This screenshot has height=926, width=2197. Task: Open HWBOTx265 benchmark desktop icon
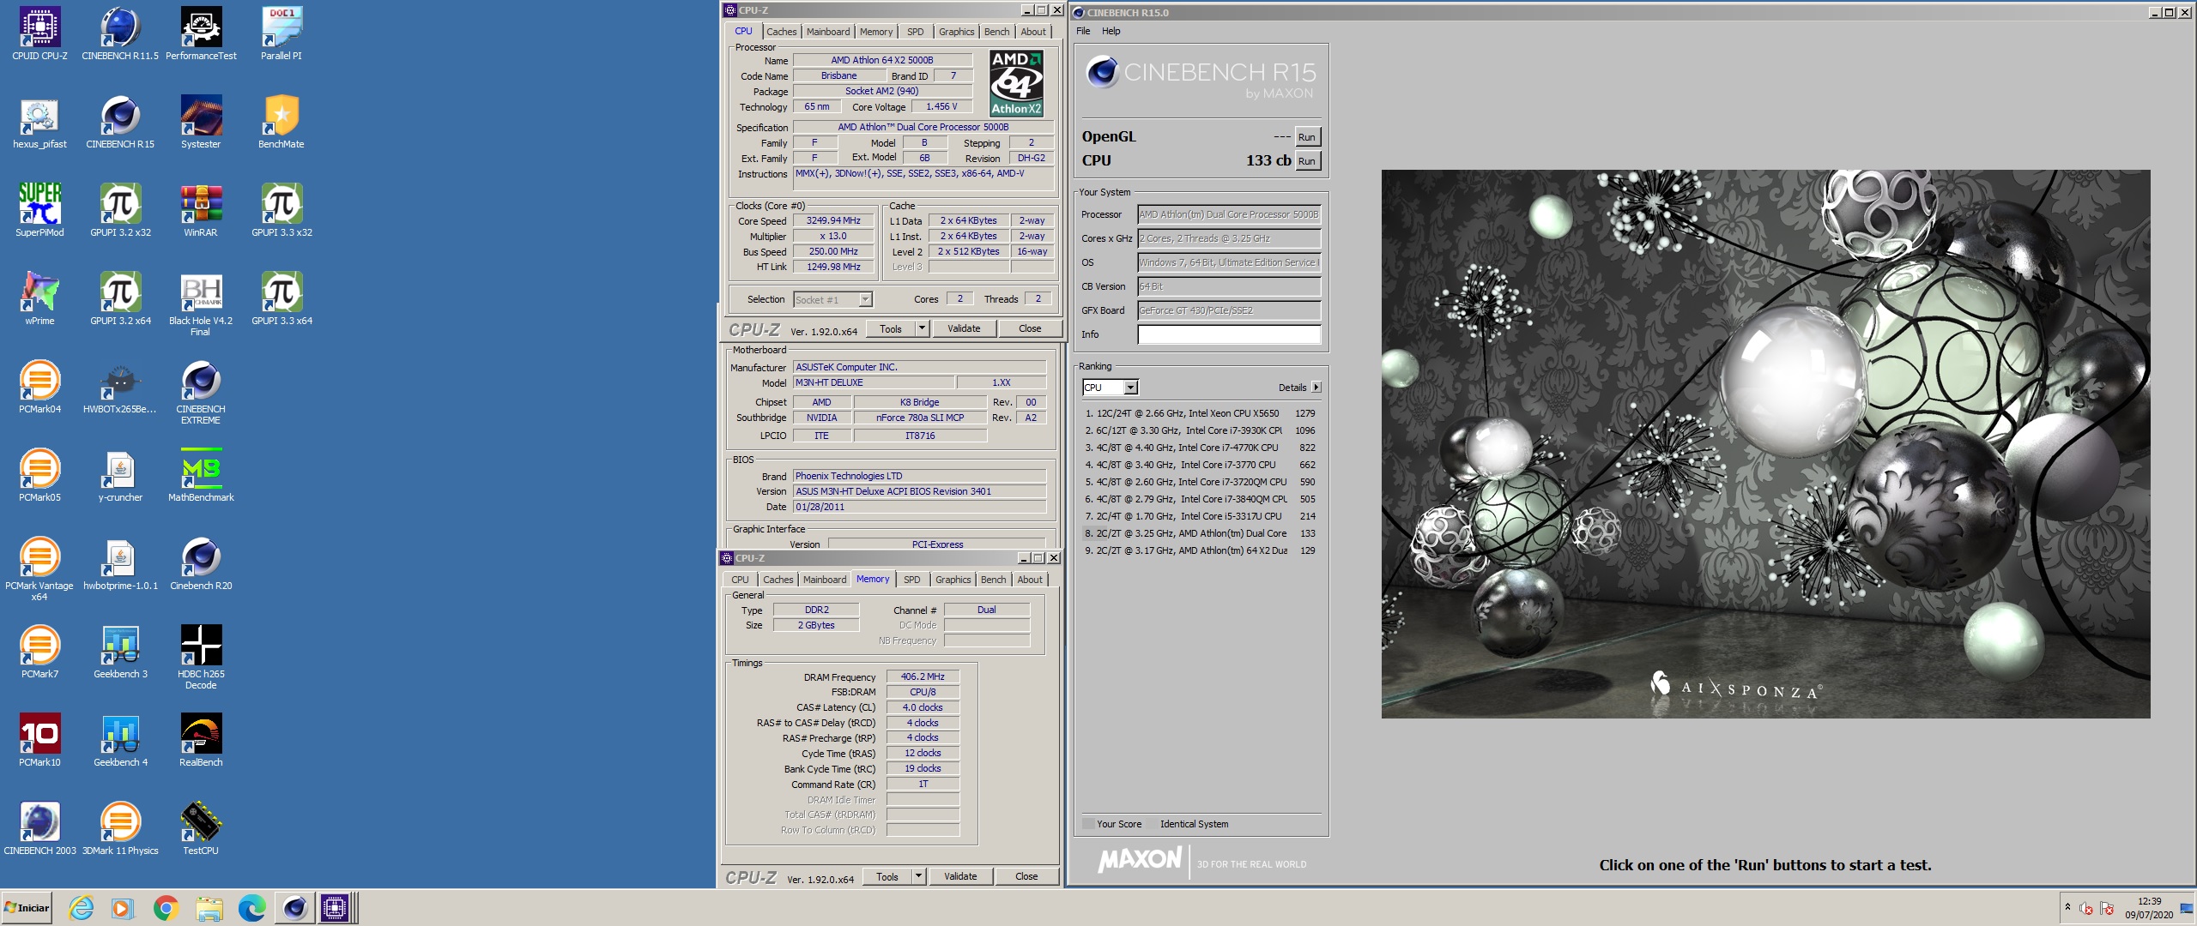[x=120, y=387]
